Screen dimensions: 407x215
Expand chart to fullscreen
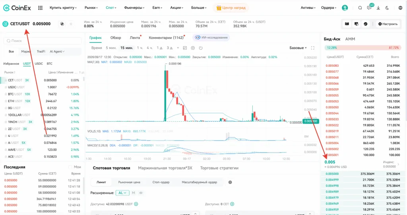tap(312, 48)
